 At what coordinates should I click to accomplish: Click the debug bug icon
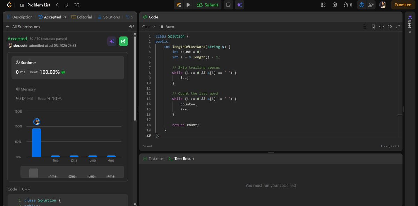pos(179,5)
